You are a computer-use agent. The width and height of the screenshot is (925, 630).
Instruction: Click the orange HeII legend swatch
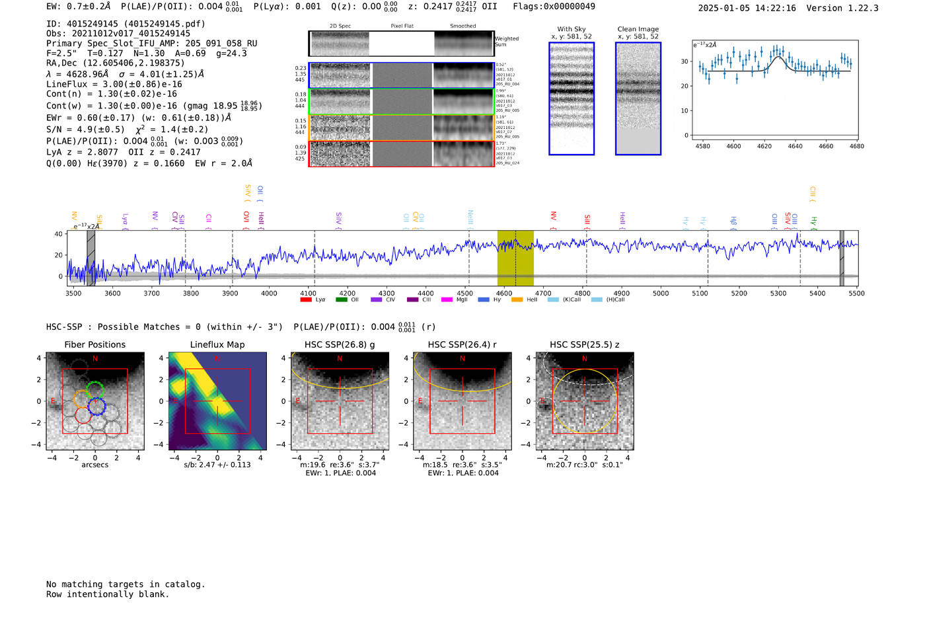(x=517, y=300)
